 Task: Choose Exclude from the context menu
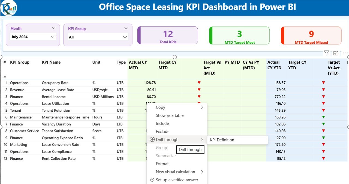(163, 132)
